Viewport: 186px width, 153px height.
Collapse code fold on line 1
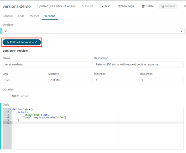coord(10,109)
